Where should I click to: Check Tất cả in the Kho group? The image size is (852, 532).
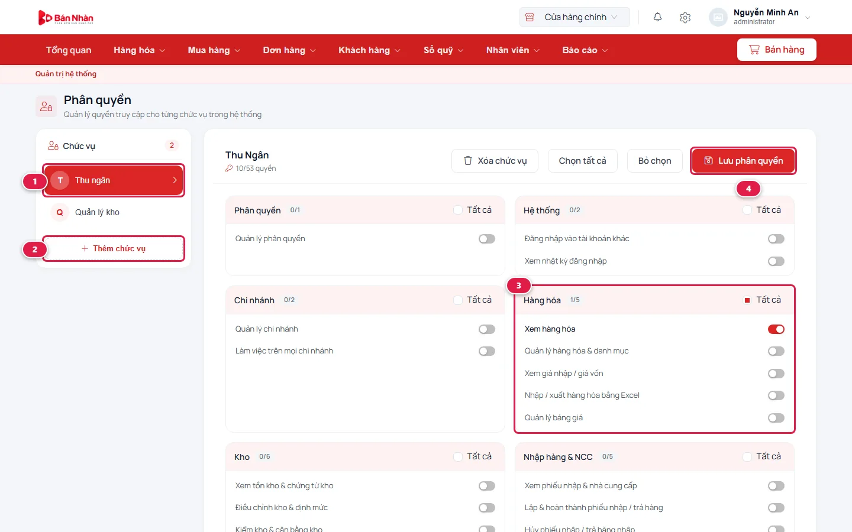click(x=458, y=457)
